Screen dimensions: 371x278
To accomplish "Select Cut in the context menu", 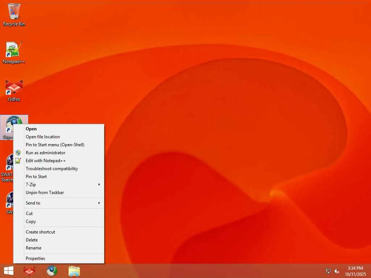I will pos(59,214).
